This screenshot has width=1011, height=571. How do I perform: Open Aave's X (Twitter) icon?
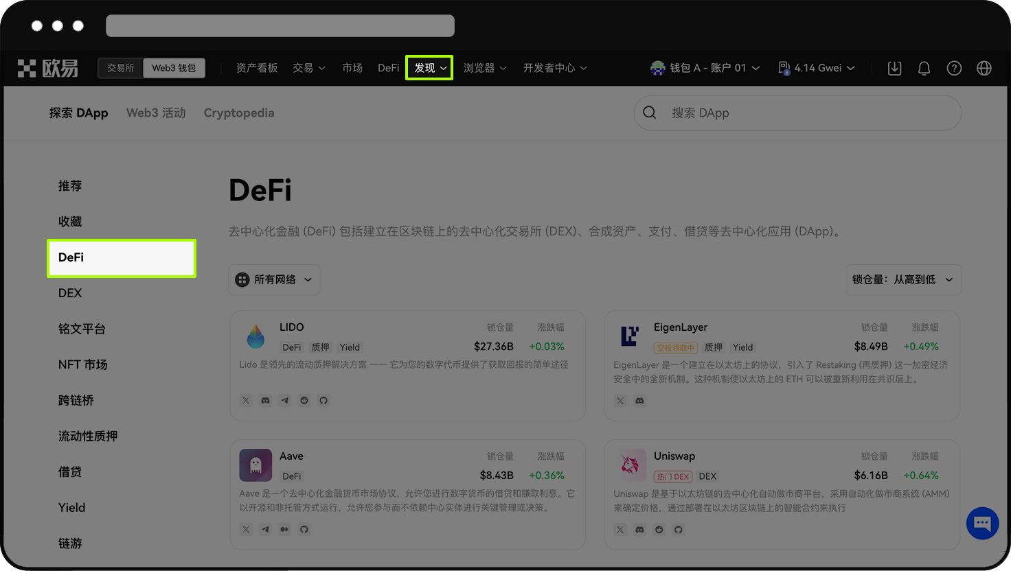pyautogui.click(x=246, y=529)
